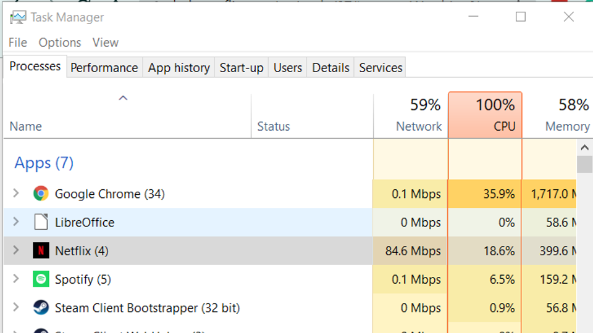Expand the Google Chrome process group
Image resolution: width=593 pixels, height=333 pixels.
coord(16,193)
